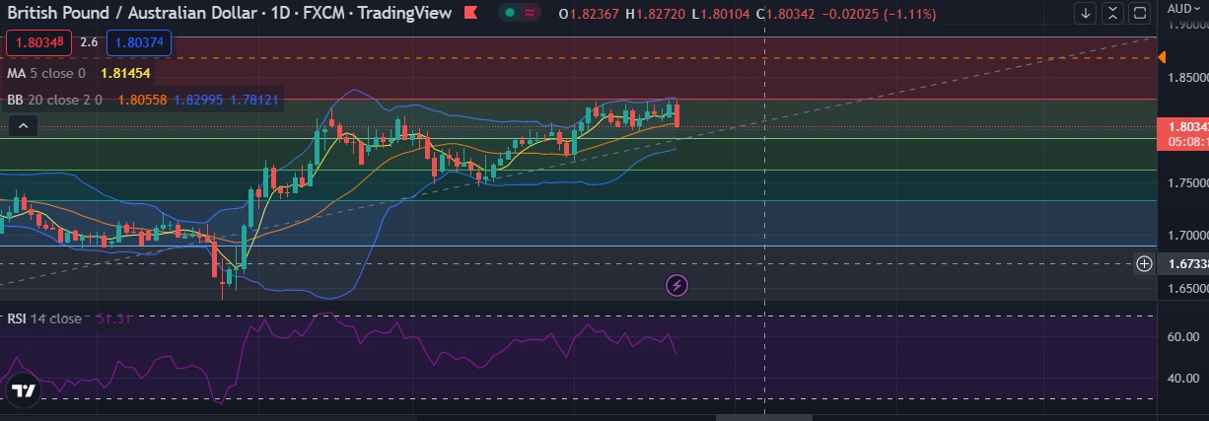
Task: Click the maximize chart square icon
Action: pos(1140,14)
